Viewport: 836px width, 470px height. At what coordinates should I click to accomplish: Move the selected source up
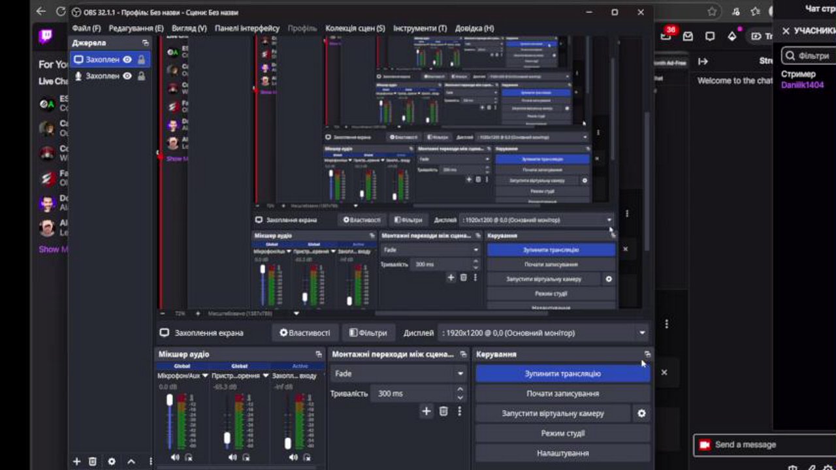coord(131,462)
